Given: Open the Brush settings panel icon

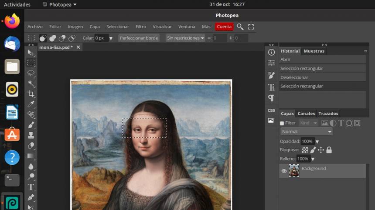Looking at the screenshot, I should (271, 75).
